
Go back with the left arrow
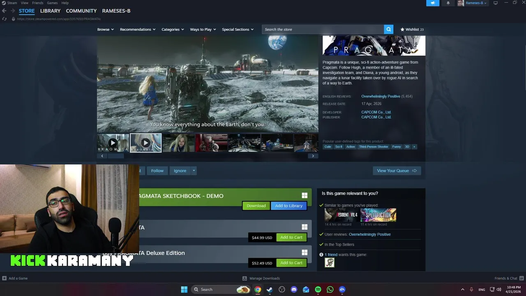[x=4, y=11]
